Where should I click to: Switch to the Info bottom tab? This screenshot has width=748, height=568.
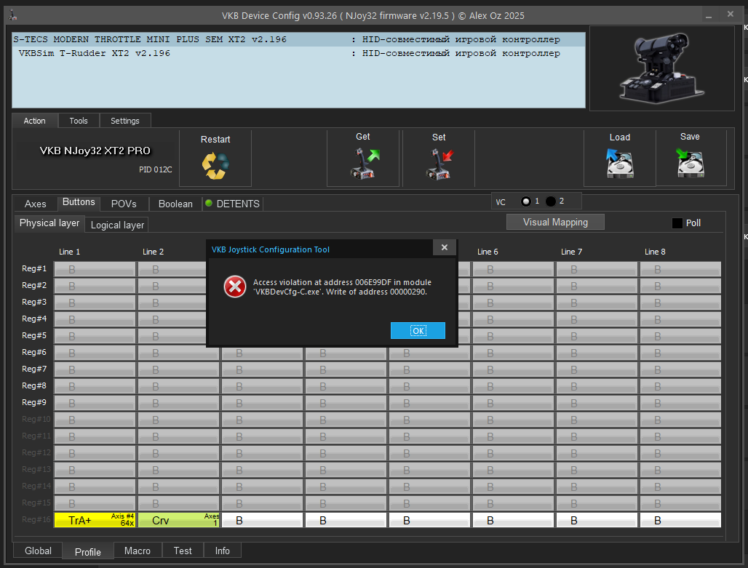pyautogui.click(x=223, y=551)
